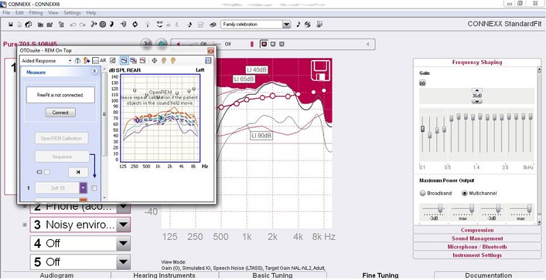546x280 pixels.
Task: Click the pencil chart icon in OTOsuite toolbar
Action: 113,61
